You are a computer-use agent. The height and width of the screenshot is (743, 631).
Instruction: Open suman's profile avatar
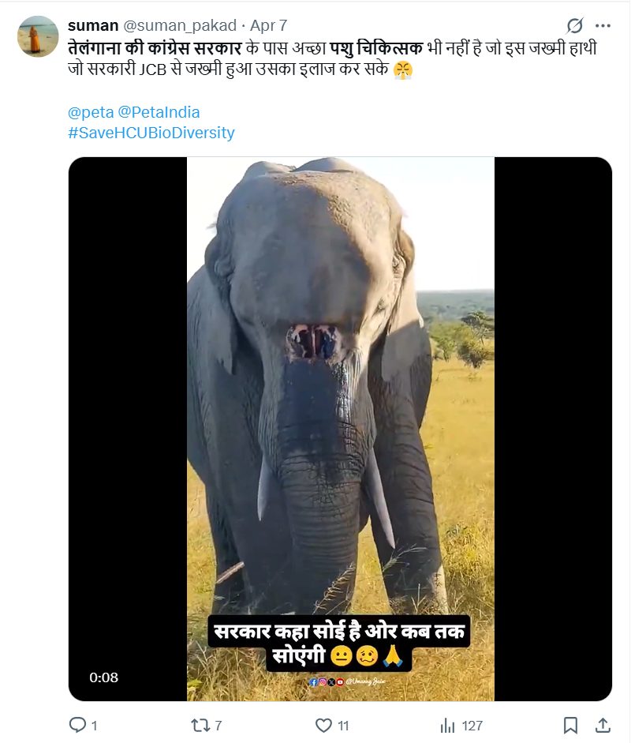pyautogui.click(x=38, y=36)
